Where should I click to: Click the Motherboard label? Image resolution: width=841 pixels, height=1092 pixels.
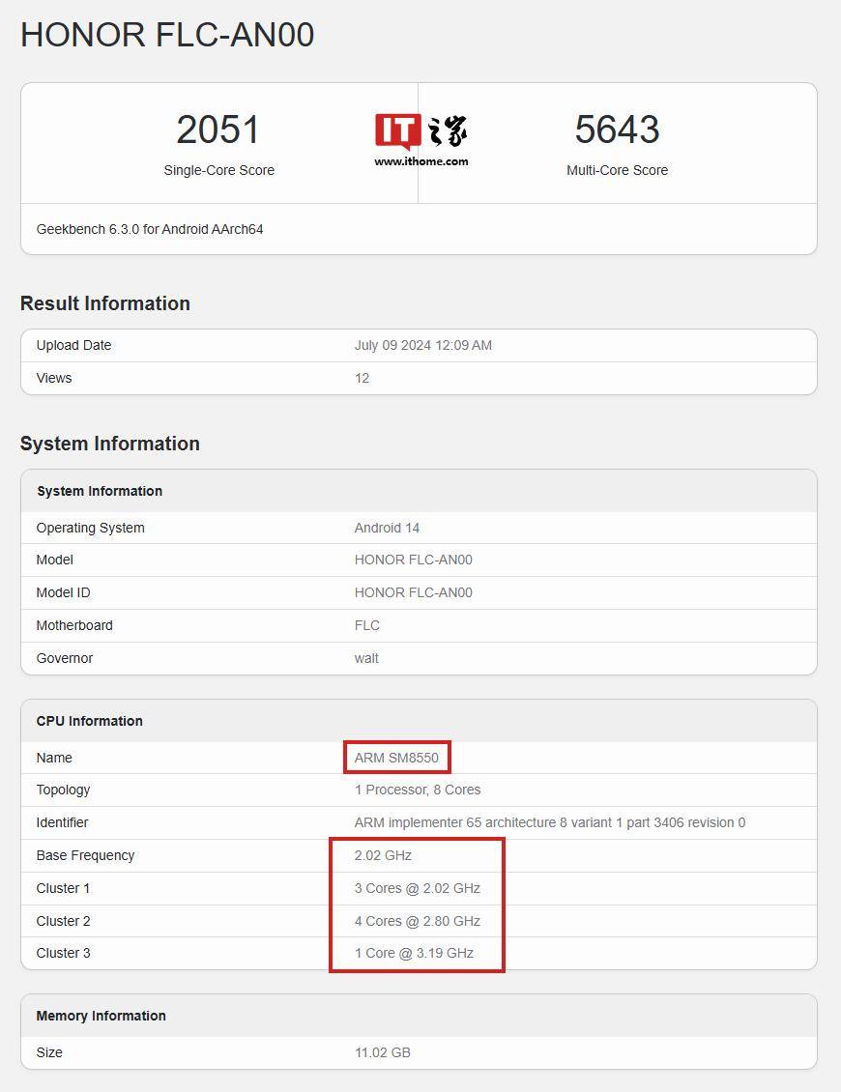tap(74, 625)
